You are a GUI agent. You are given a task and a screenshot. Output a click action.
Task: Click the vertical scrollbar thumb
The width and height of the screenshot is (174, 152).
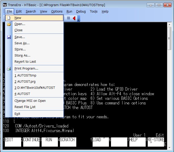(x=169, y=38)
